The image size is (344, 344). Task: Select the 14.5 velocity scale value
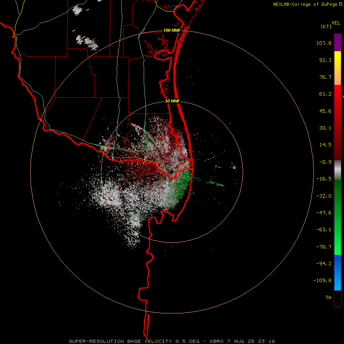tap(325, 145)
